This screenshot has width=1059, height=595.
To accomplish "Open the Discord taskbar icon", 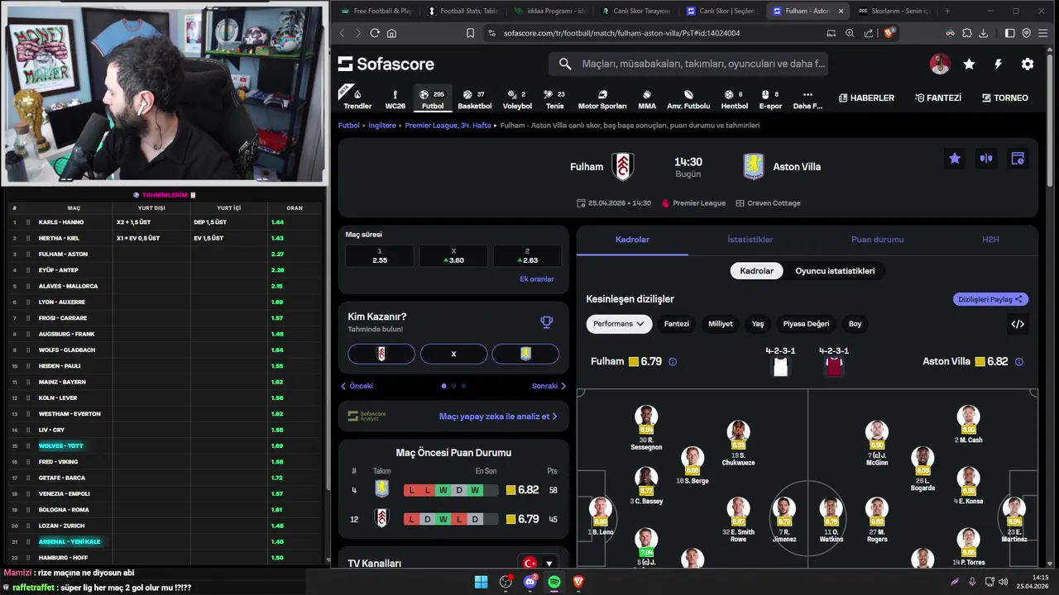I will point(530,582).
